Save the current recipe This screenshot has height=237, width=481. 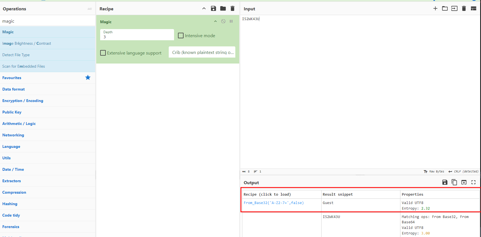click(x=213, y=9)
